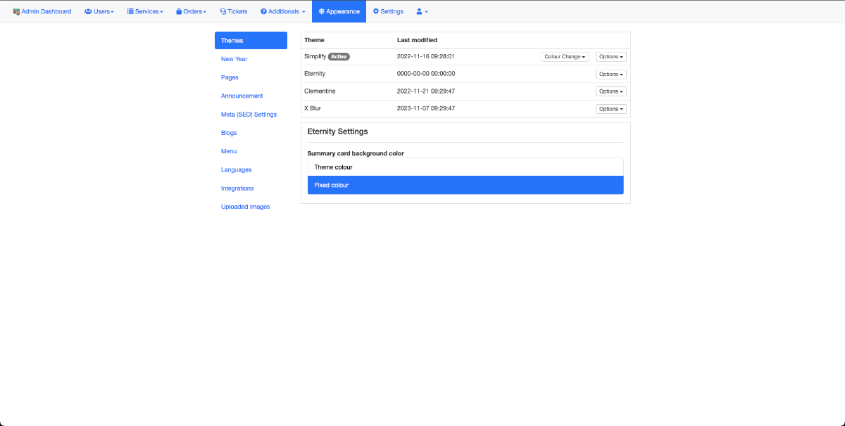The image size is (845, 426).
Task: Switch to the Appearance tab
Action: coord(339,12)
